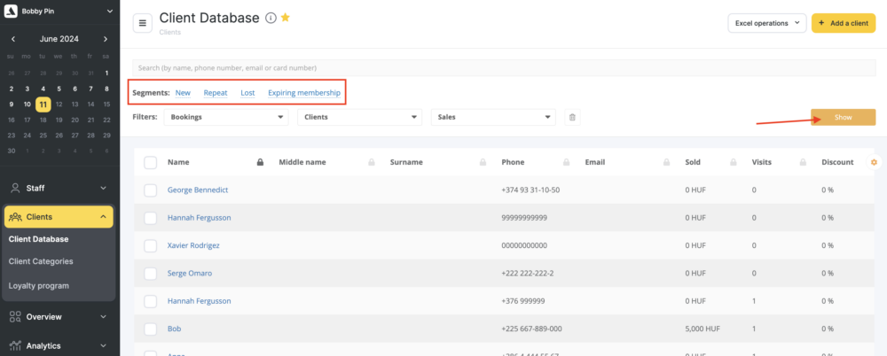Expand the Overview sidebar section

click(x=103, y=316)
